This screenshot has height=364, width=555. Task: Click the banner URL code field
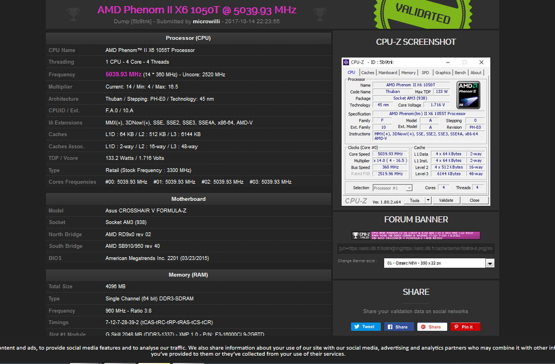point(416,248)
